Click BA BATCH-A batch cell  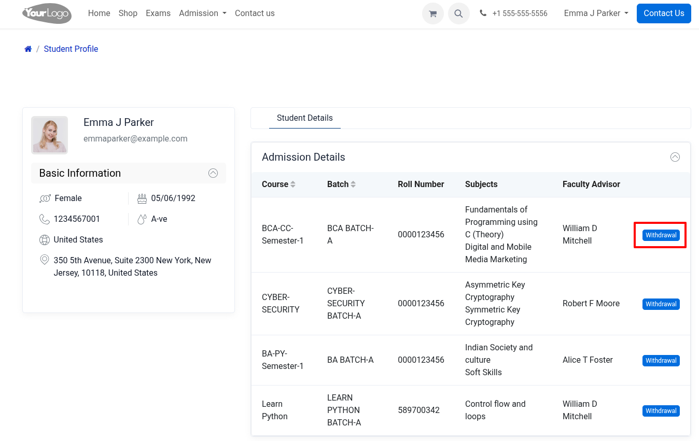[x=351, y=360]
